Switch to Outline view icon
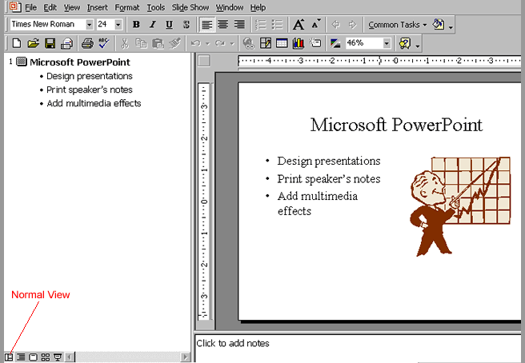 click(21, 357)
